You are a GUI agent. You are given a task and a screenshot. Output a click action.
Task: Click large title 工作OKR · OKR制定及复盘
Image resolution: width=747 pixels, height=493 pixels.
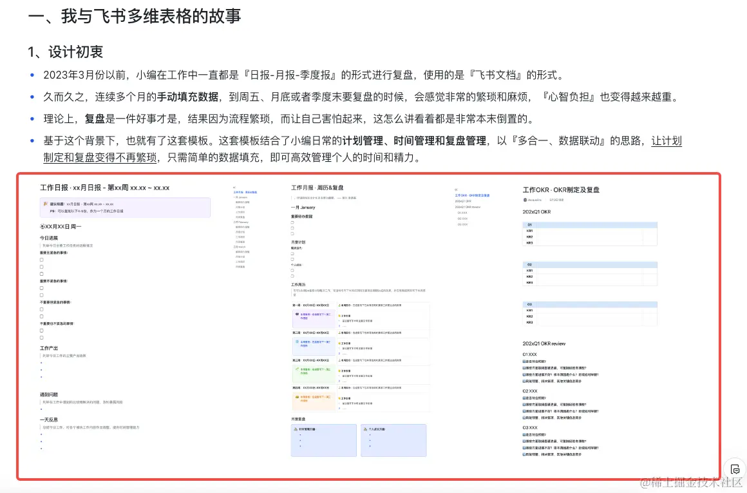click(561, 189)
